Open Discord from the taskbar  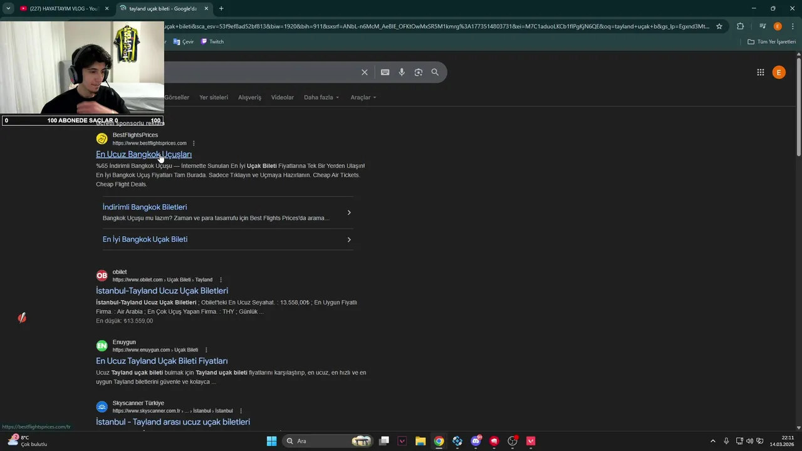pos(476,441)
